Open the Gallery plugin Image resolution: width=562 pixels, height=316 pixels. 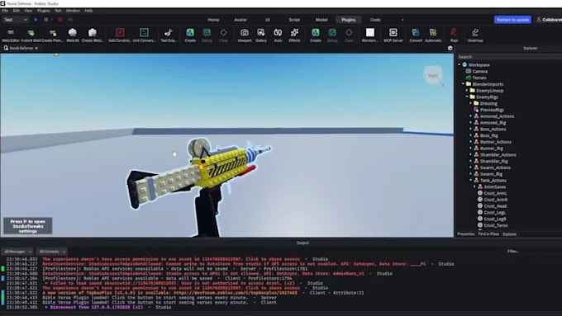pyautogui.click(x=261, y=35)
